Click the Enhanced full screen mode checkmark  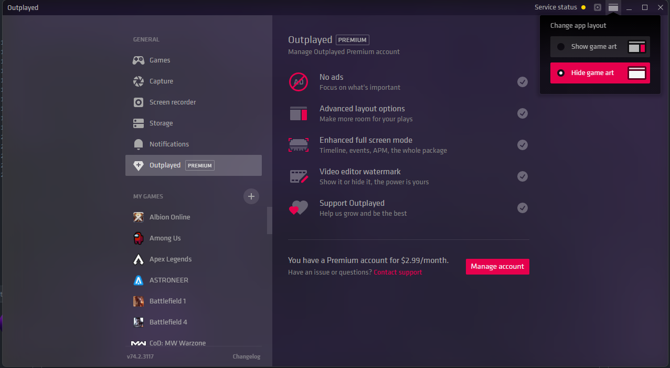[x=523, y=145]
